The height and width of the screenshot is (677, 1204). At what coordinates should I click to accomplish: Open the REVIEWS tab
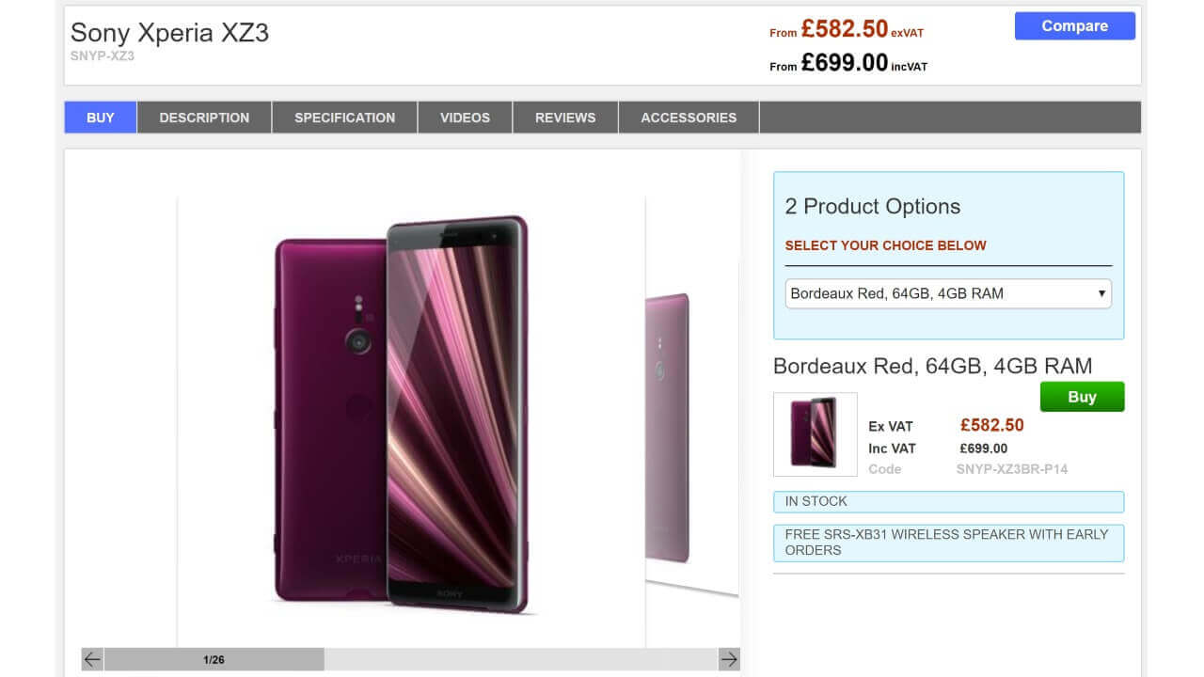pyautogui.click(x=565, y=118)
